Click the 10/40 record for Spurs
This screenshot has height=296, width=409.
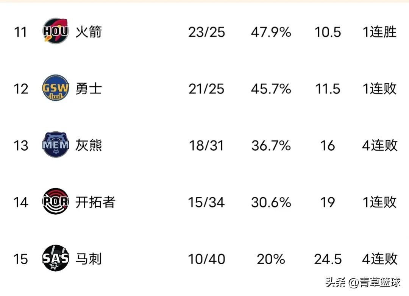pos(206,259)
